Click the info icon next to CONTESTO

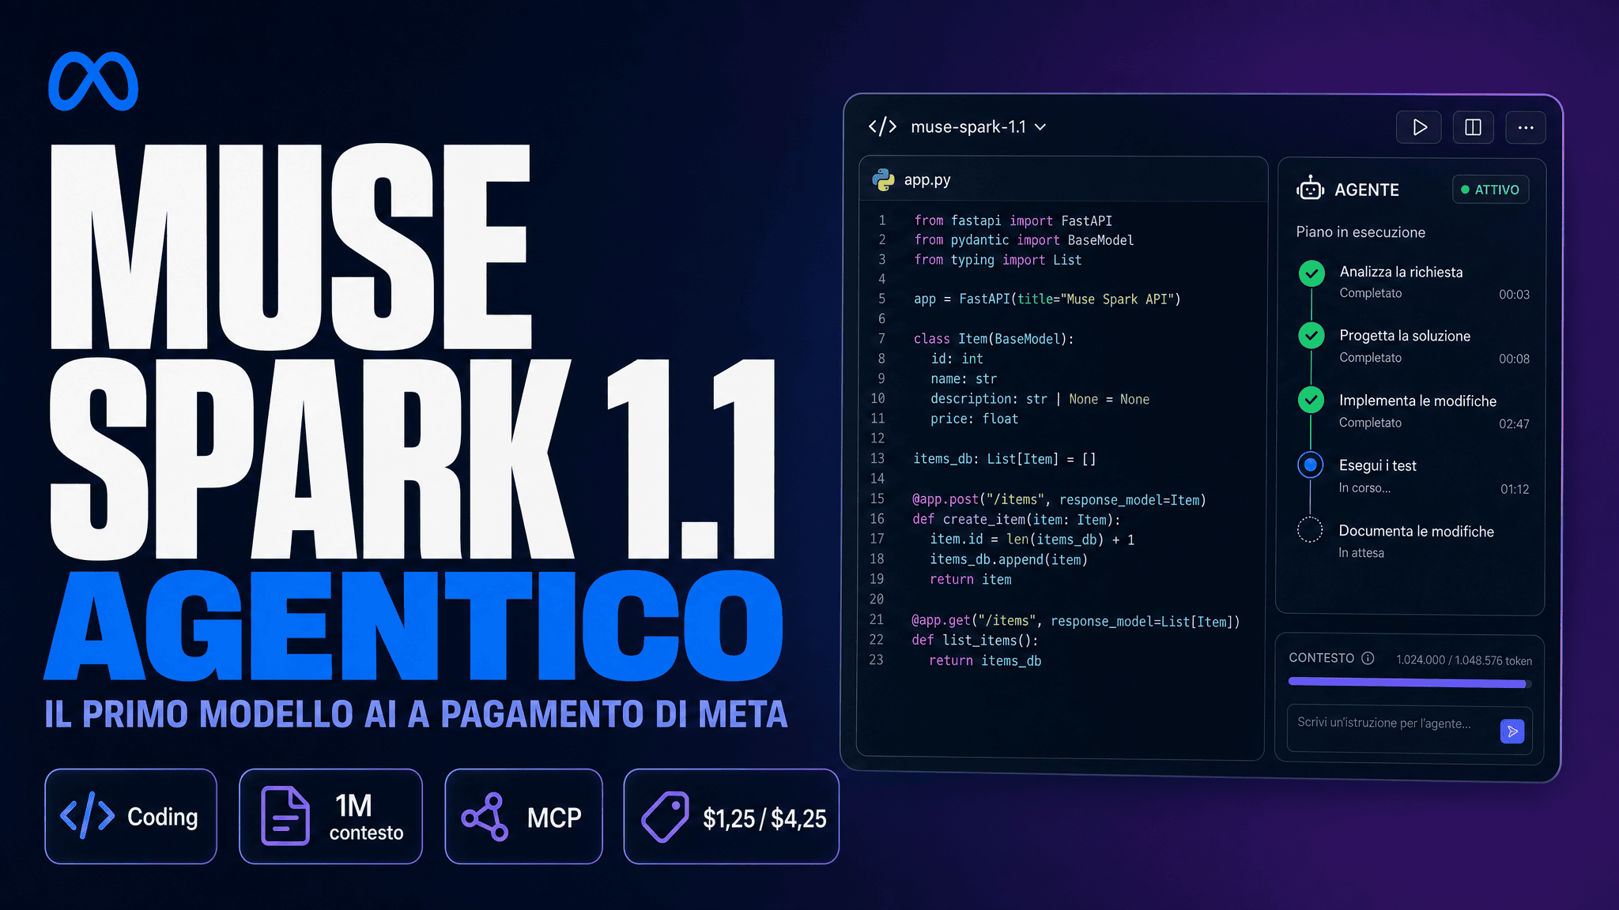tap(1368, 658)
